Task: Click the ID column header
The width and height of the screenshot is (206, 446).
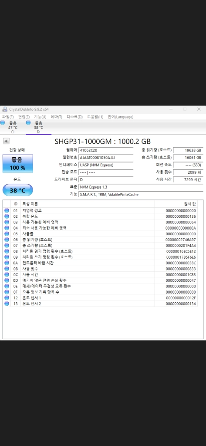Action: [15, 204]
